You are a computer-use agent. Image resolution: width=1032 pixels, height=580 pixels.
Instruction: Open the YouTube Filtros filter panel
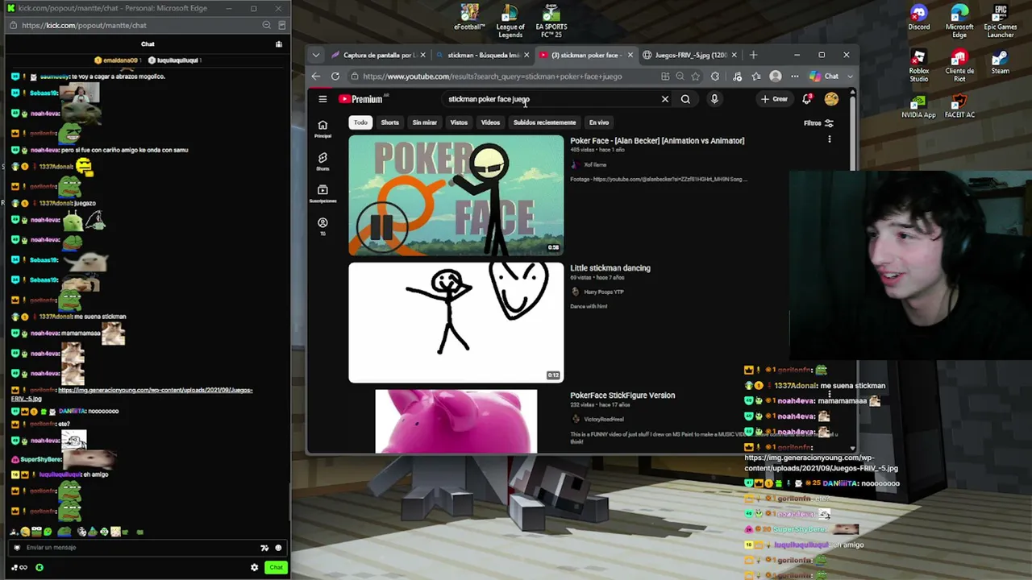(818, 123)
